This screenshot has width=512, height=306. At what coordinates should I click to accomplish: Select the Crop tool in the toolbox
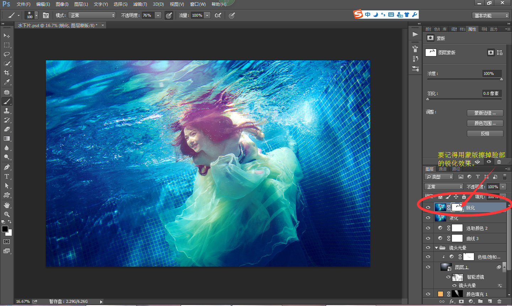click(x=6, y=73)
